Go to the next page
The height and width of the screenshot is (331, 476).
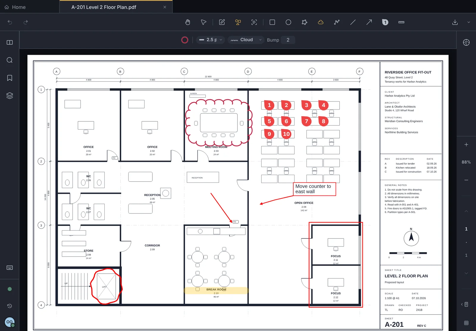tap(466, 273)
